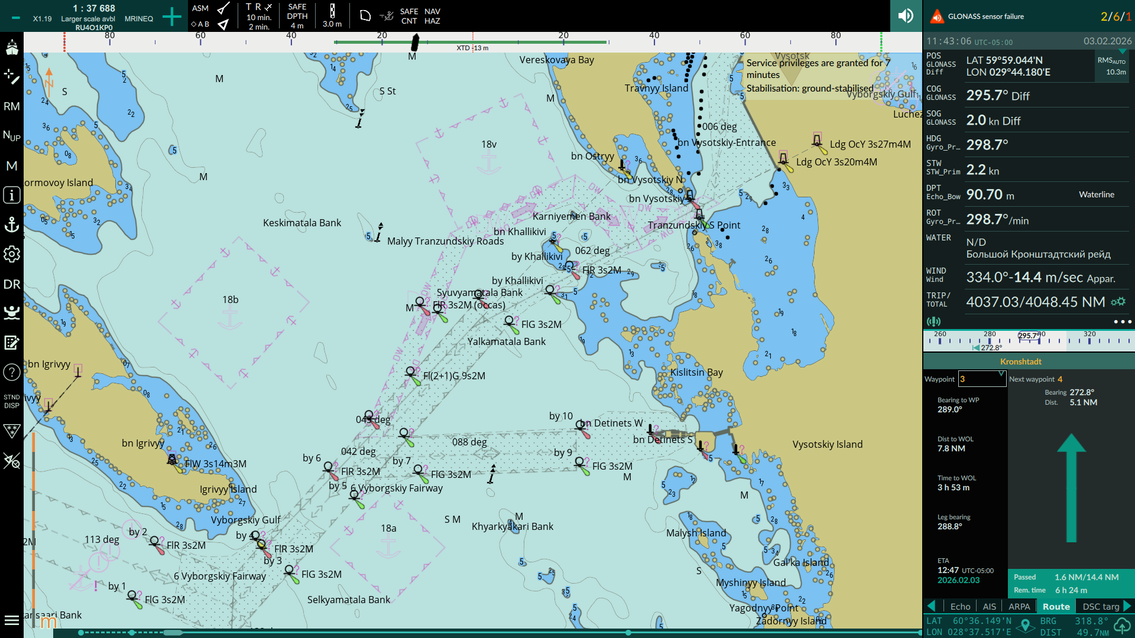This screenshot has width=1135, height=638.
Task: Toggle STND DISP standard display mode
Action: click(x=12, y=401)
